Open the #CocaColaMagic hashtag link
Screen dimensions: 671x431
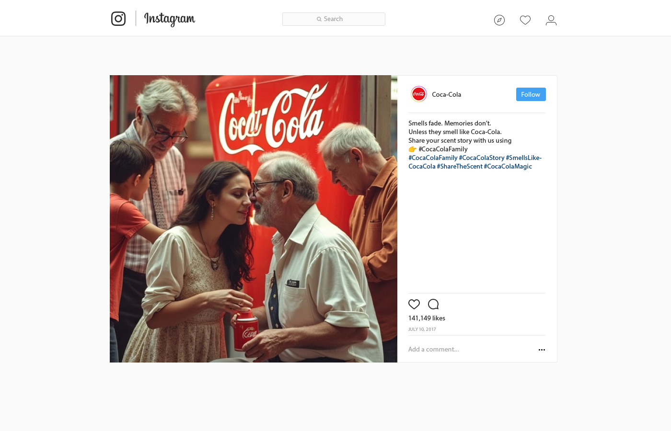[508, 166]
